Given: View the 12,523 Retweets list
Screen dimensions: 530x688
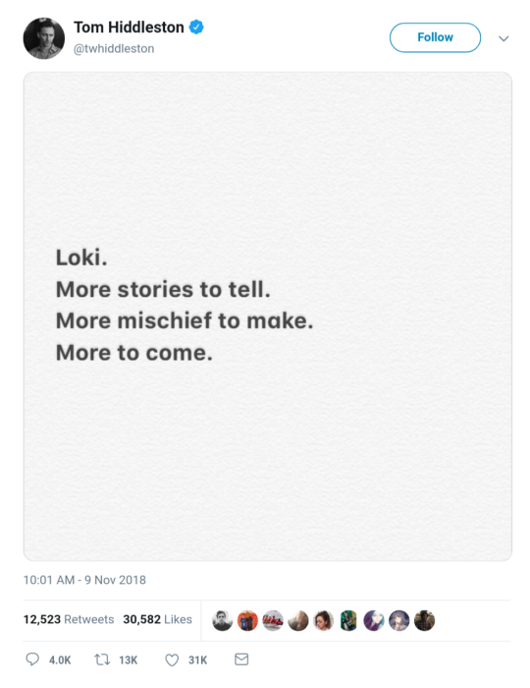Looking at the screenshot, I should [x=69, y=619].
